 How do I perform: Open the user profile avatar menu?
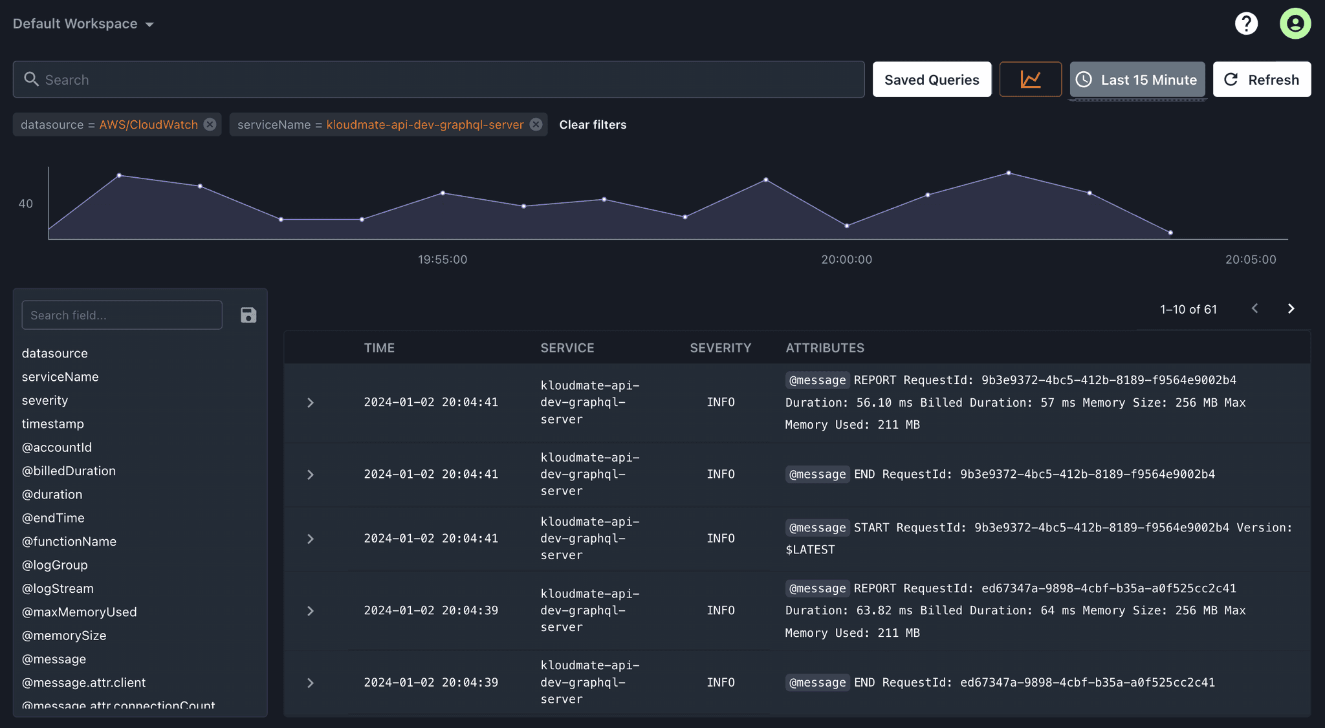[1295, 23]
